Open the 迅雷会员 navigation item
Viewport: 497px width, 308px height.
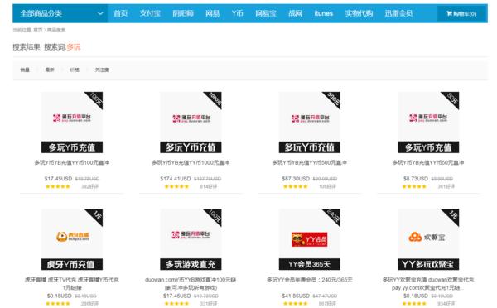pyautogui.click(x=398, y=13)
